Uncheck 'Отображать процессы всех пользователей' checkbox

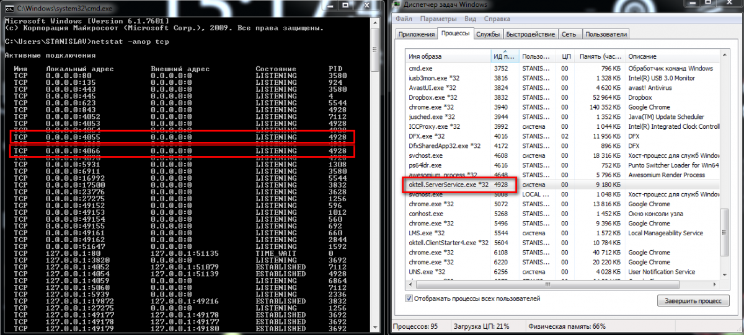(409, 298)
